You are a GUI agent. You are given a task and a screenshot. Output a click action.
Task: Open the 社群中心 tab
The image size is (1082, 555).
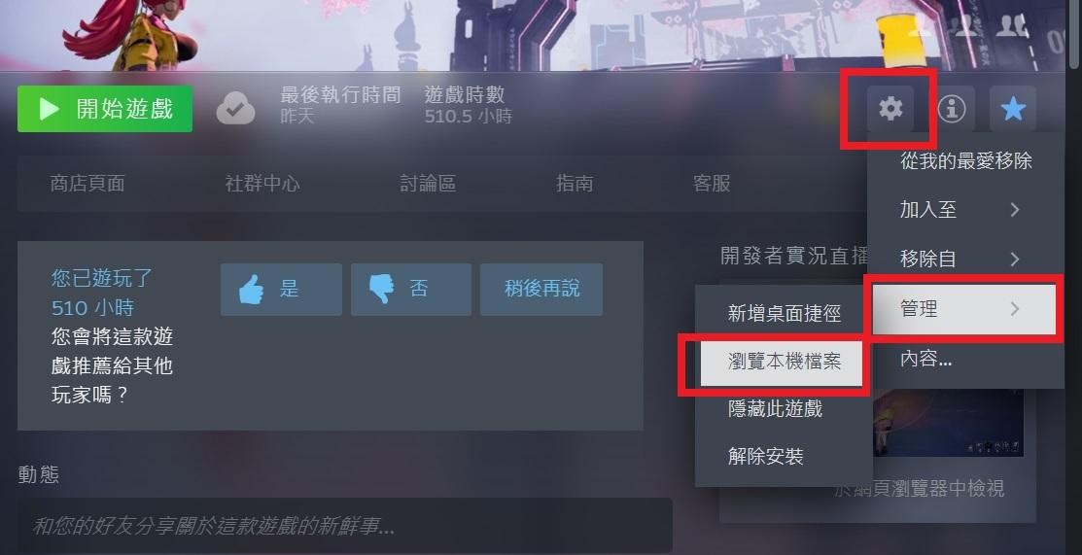(x=262, y=184)
